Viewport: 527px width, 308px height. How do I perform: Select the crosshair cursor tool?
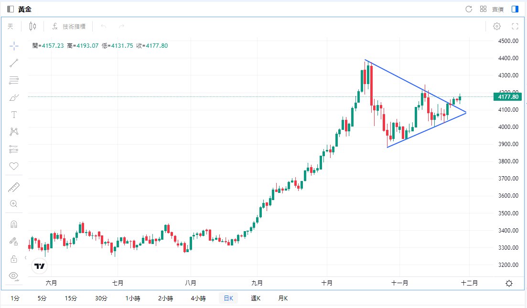click(x=13, y=46)
